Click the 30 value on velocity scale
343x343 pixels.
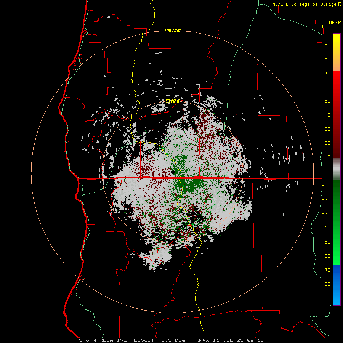327,129
